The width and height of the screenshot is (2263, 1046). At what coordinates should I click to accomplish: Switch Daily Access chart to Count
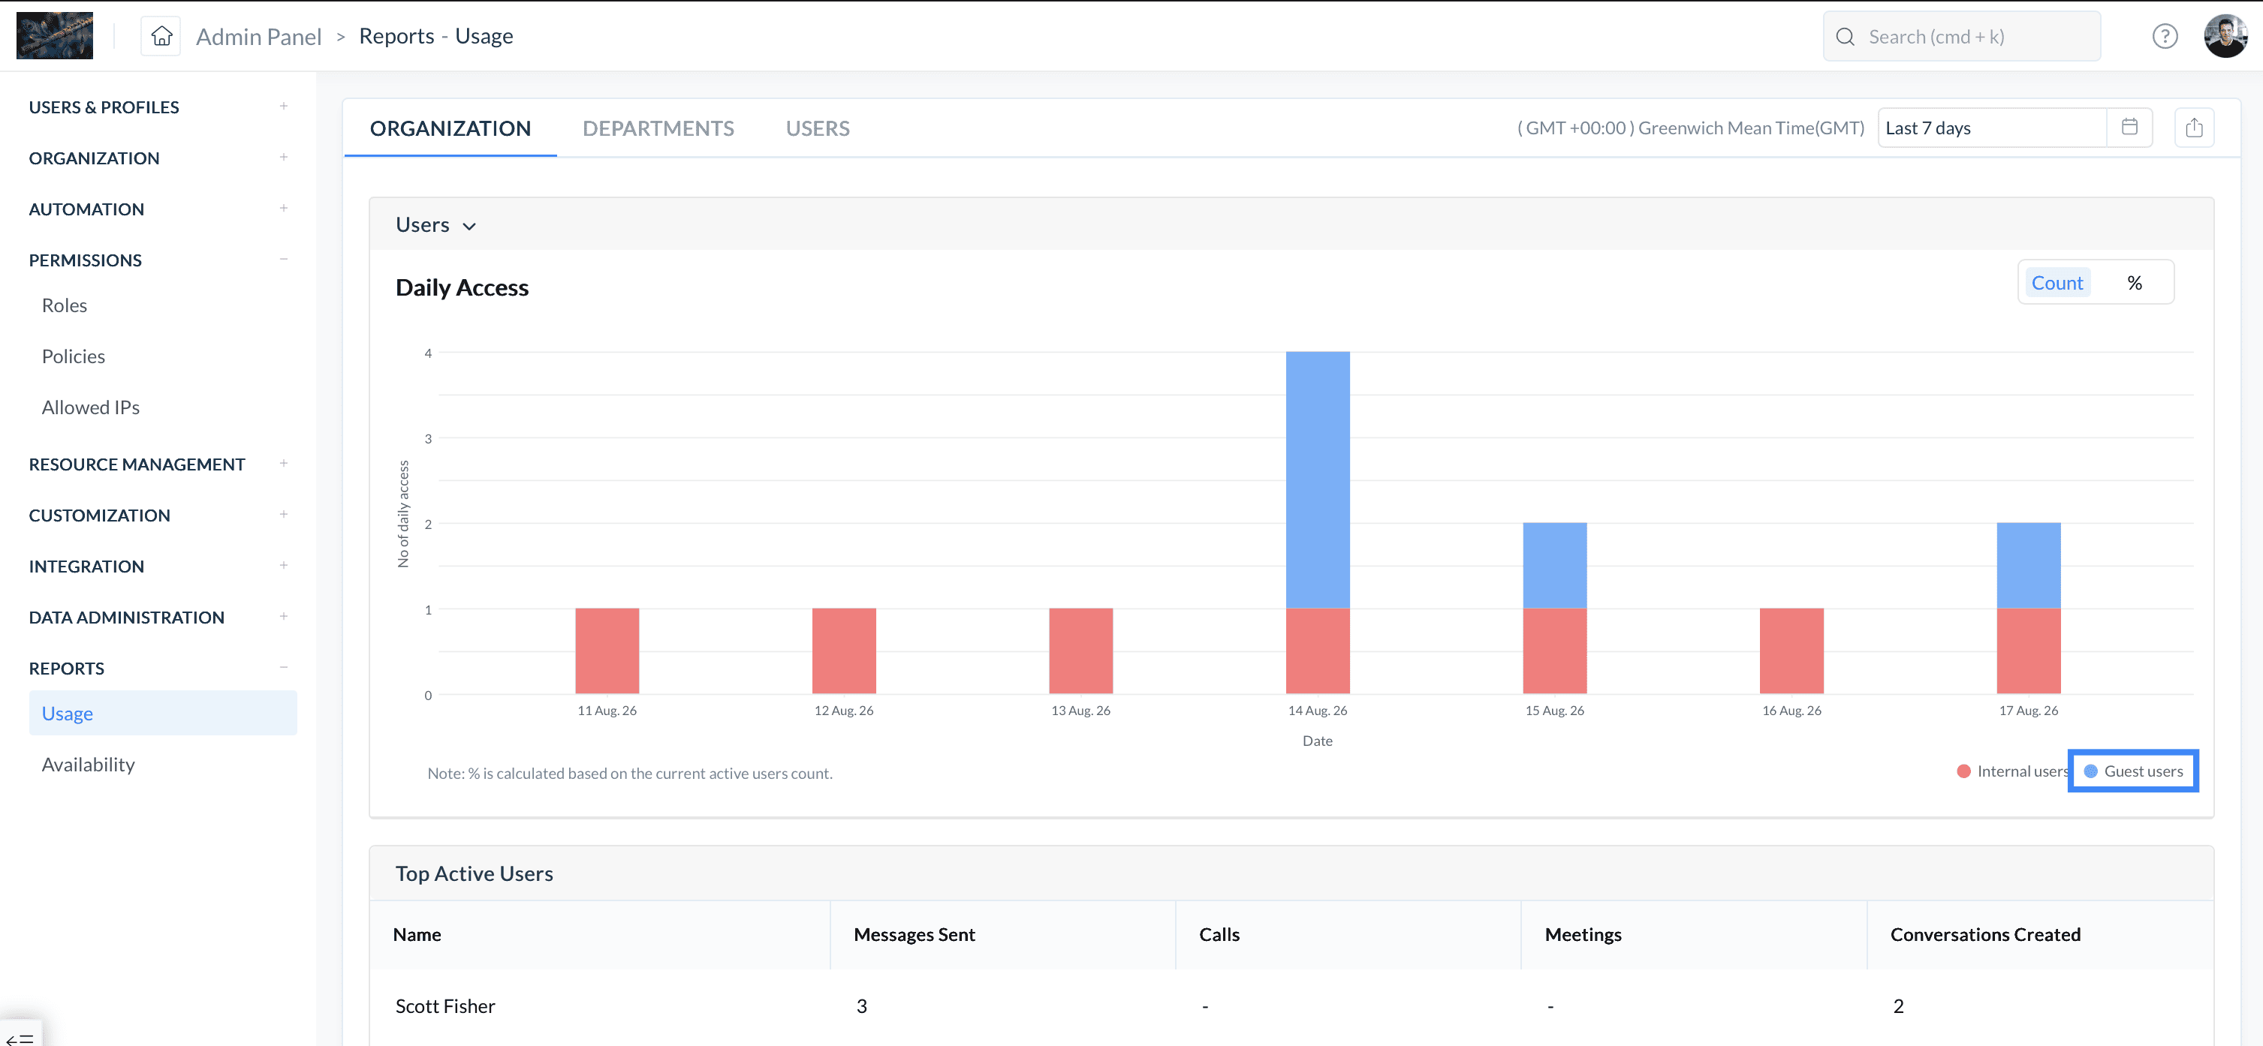pos(2057,283)
